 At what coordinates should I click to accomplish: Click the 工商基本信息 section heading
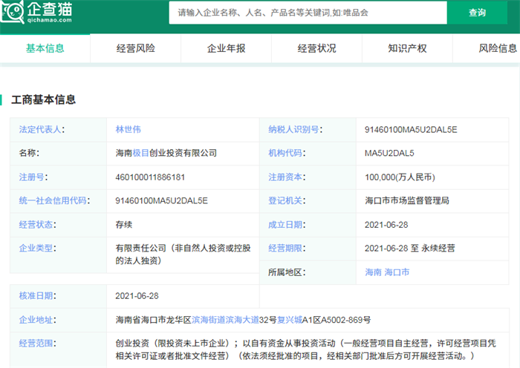pyautogui.click(x=43, y=99)
